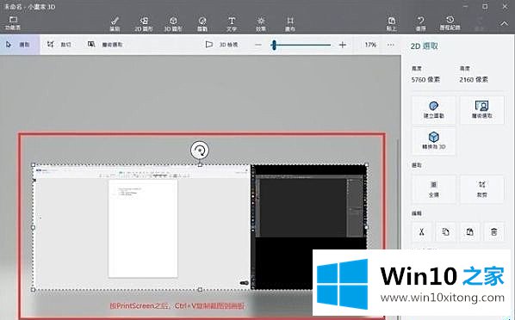
Task: Toggle the 3D view switch
Action: 221,45
